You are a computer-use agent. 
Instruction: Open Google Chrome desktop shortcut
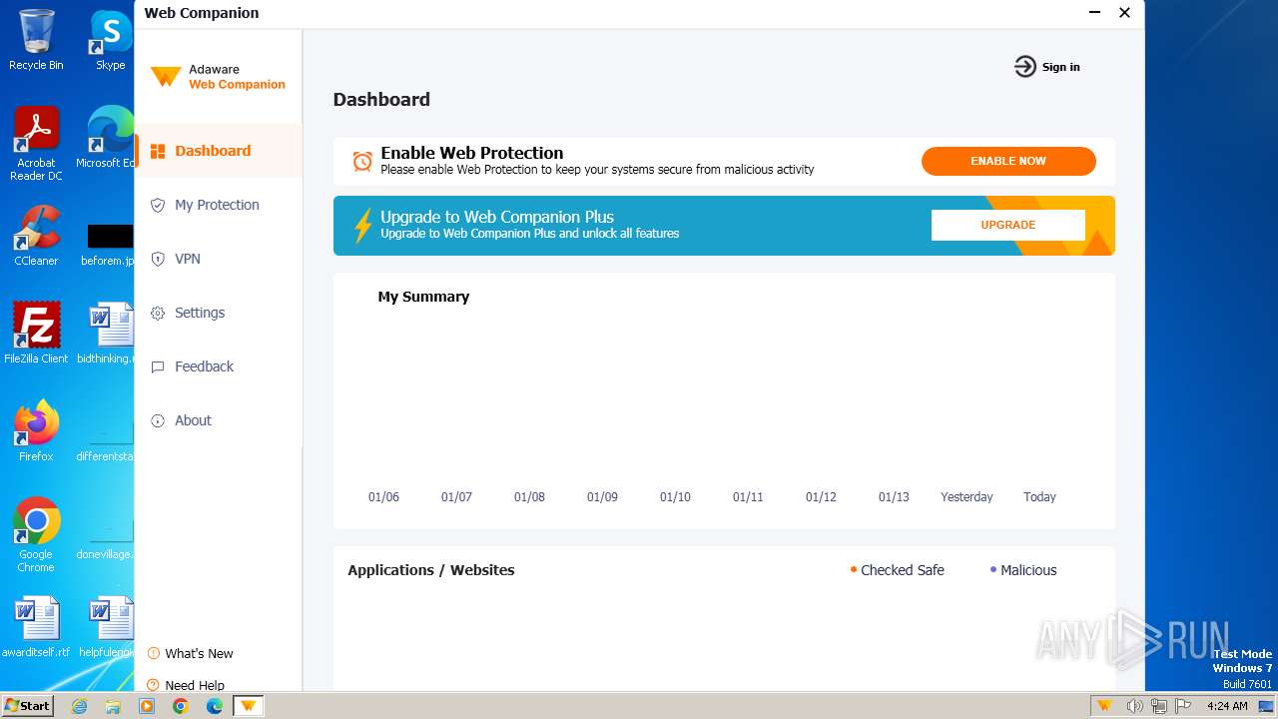pos(36,535)
